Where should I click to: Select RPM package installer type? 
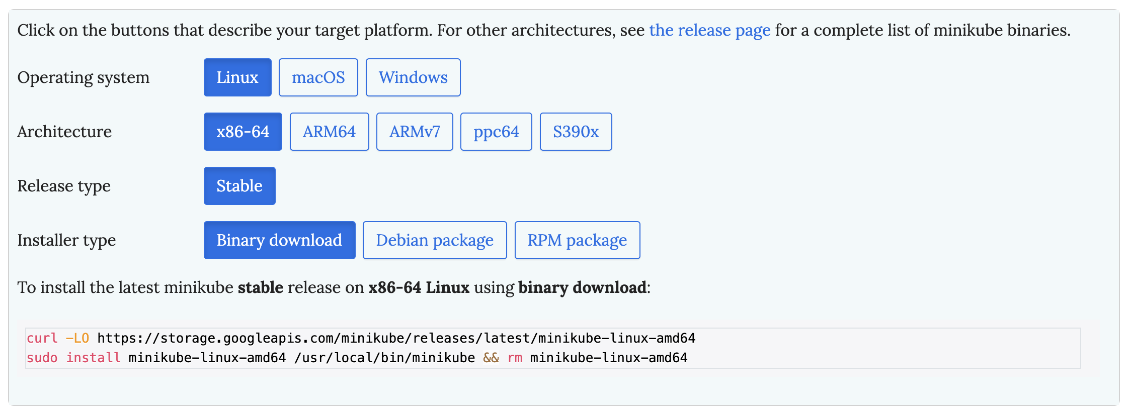[x=578, y=240]
